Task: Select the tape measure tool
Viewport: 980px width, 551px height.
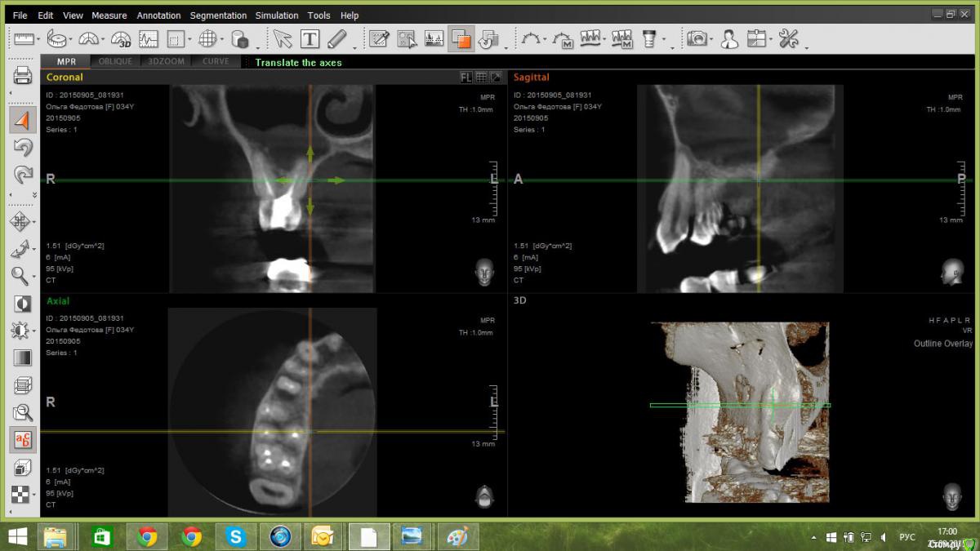Action: click(x=56, y=38)
